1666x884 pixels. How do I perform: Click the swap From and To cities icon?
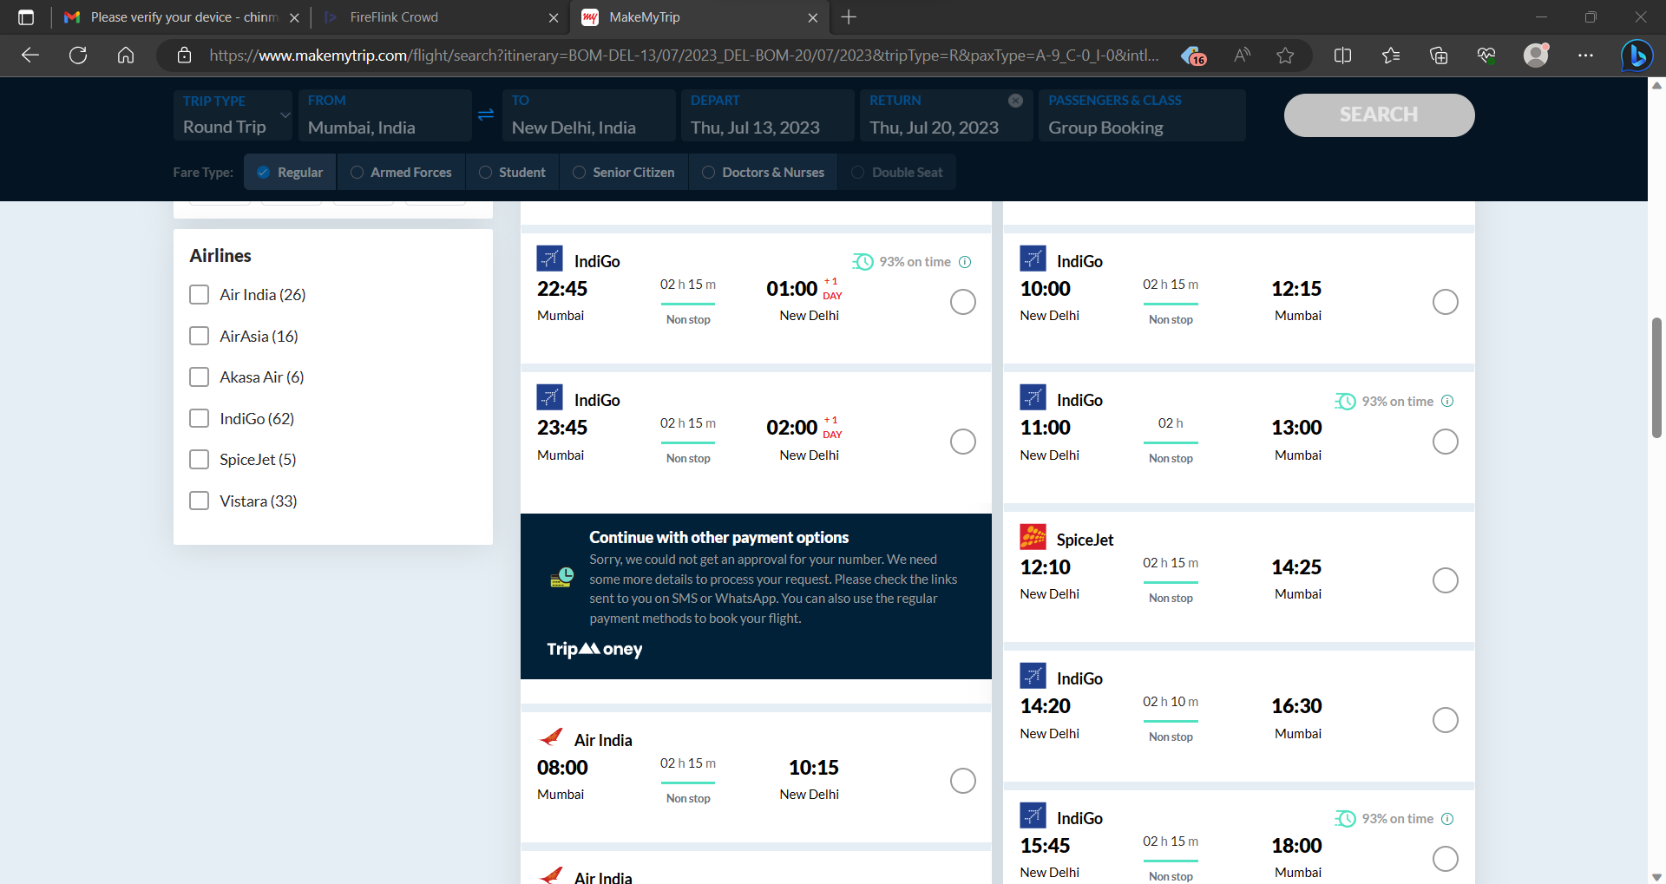pos(486,115)
